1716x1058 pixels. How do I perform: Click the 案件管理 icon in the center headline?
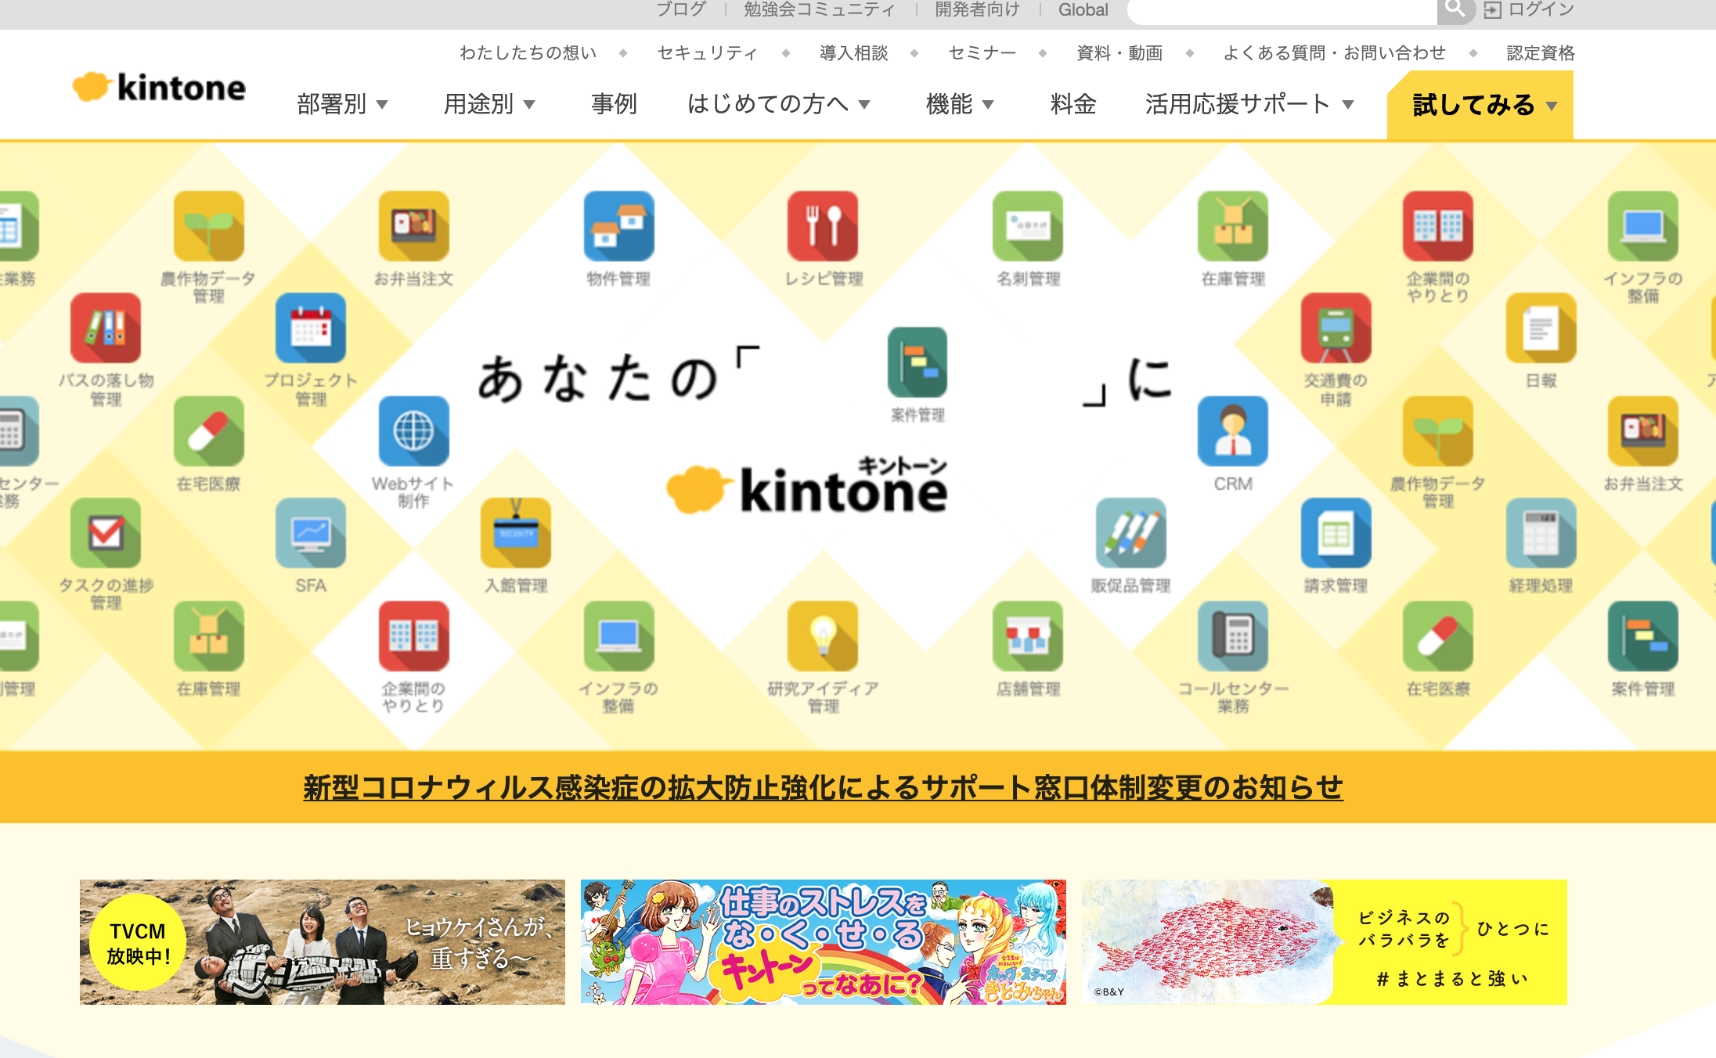click(917, 362)
